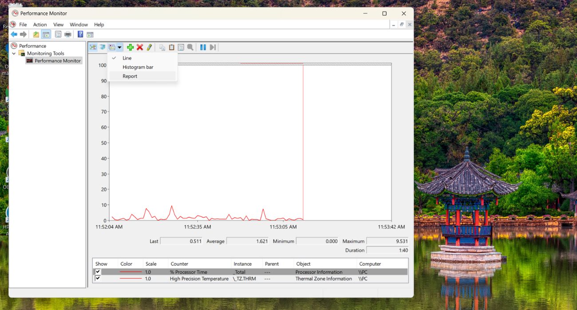Toggle the Show/Hide Console Tree button
577x310 pixels.
click(46, 35)
